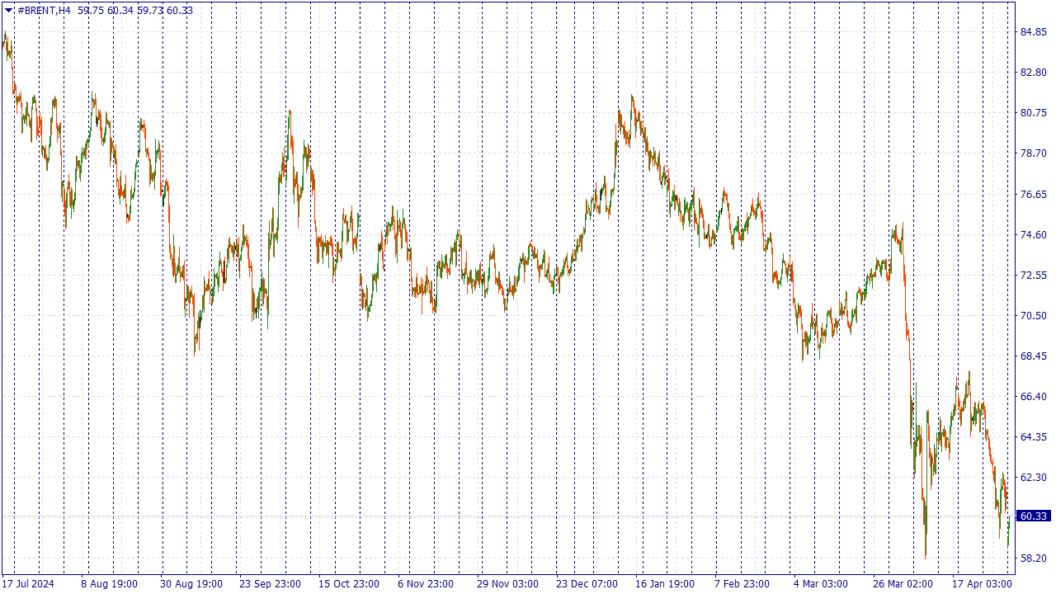Click the 78.70 price axis label
This screenshot has width=1056, height=594.
1034,153
